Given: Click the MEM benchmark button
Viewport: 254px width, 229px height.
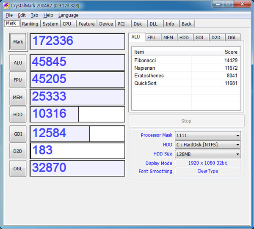Looking at the screenshot, I should [x=18, y=97].
